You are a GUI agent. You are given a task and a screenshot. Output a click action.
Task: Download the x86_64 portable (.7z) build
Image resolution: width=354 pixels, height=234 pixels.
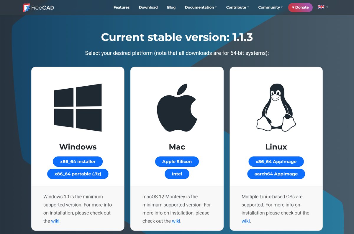[x=78, y=174]
